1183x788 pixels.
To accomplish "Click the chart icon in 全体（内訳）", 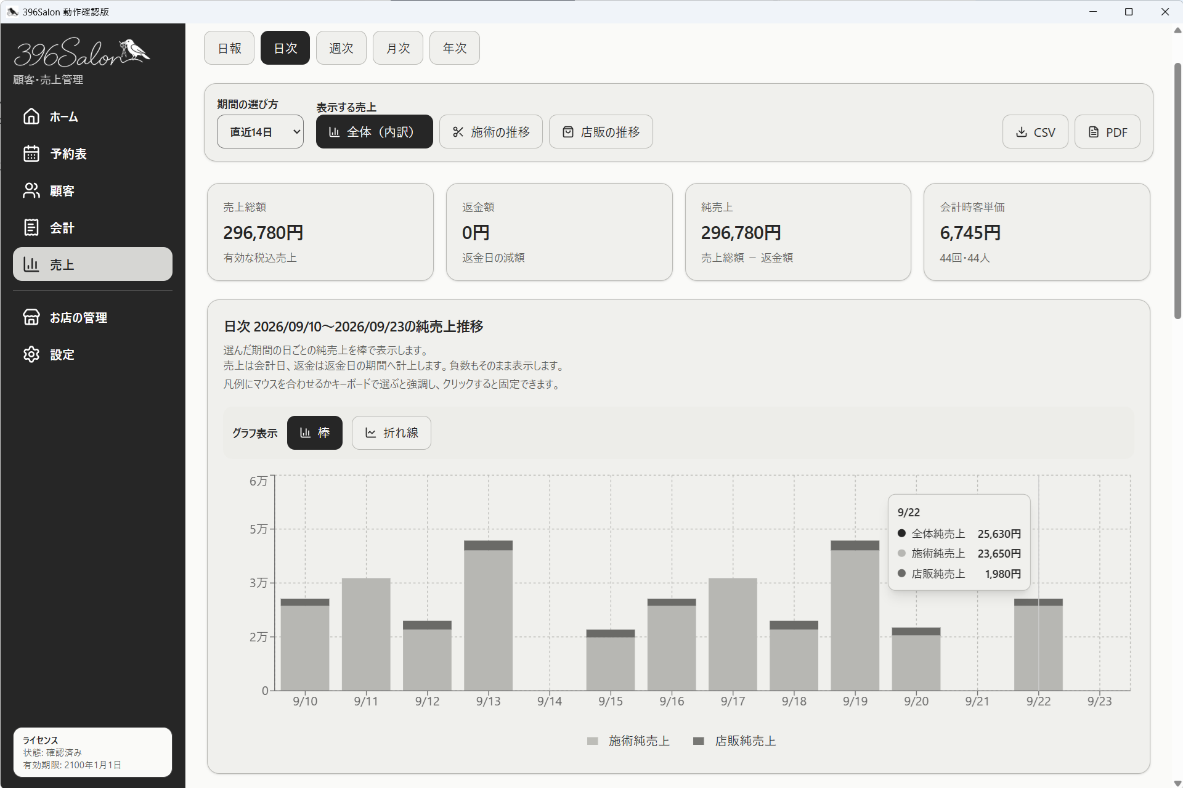I will click(335, 132).
